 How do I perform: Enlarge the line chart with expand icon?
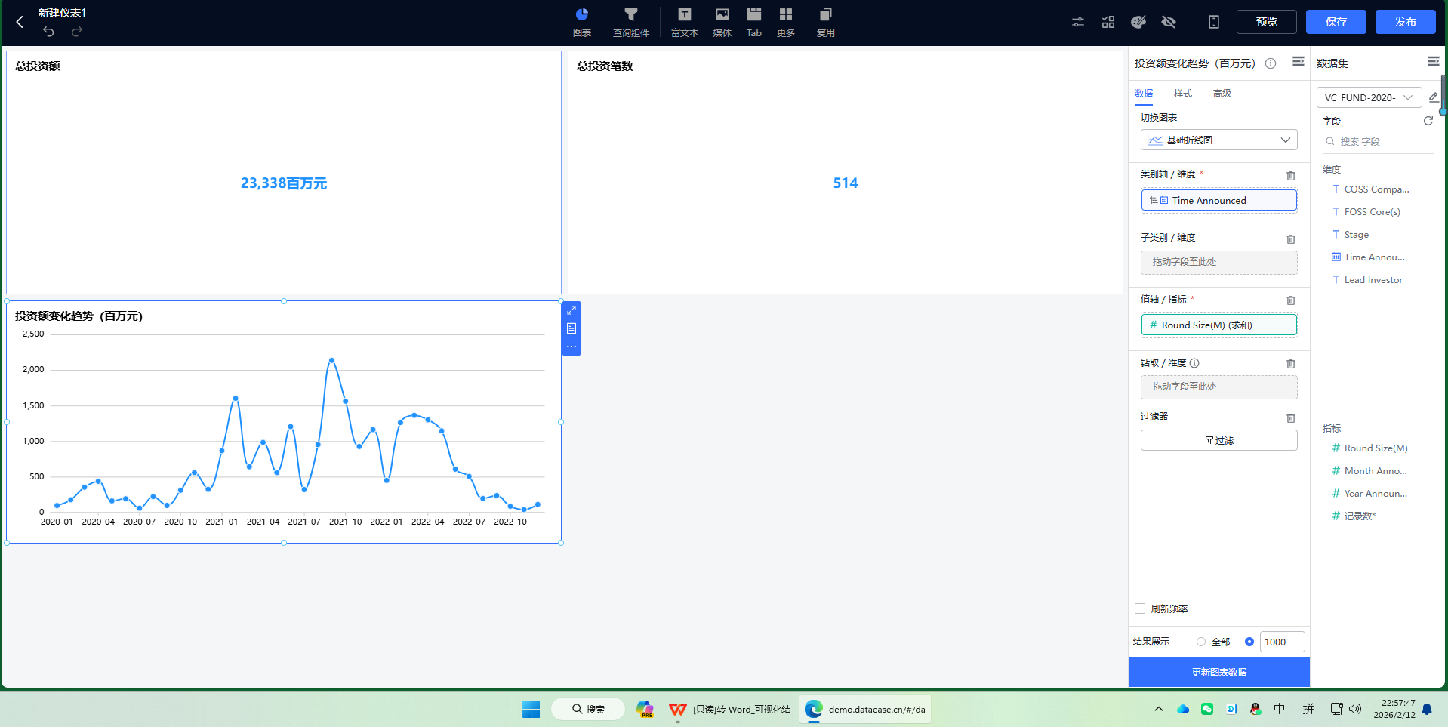pos(571,310)
